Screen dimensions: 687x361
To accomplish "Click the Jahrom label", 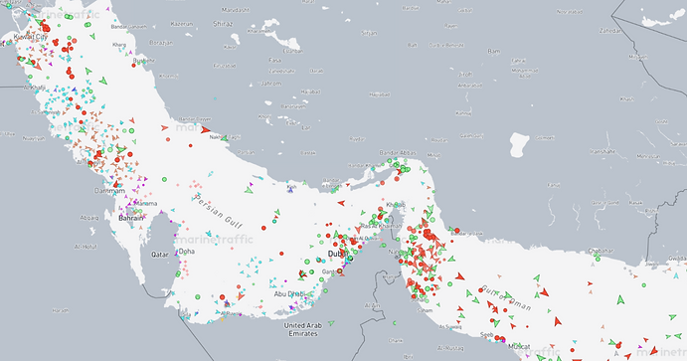I will tap(270, 84).
